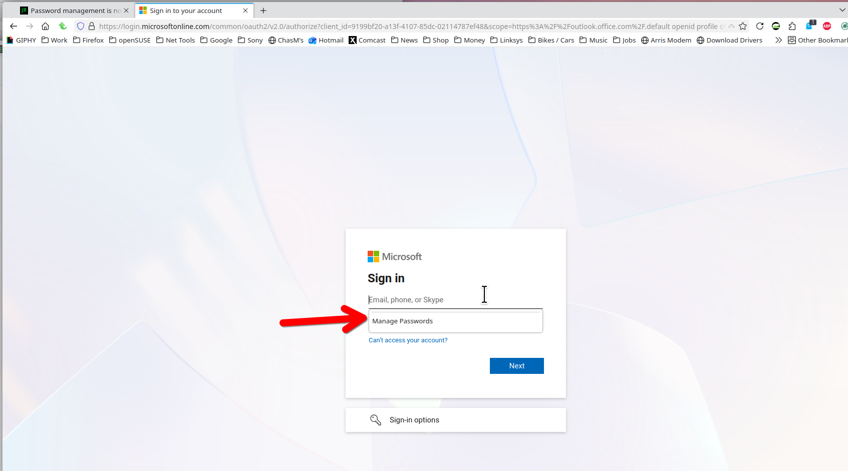The width and height of the screenshot is (848, 471).
Task: Expand the Bikes / Cars bookmarks folder
Action: point(551,40)
